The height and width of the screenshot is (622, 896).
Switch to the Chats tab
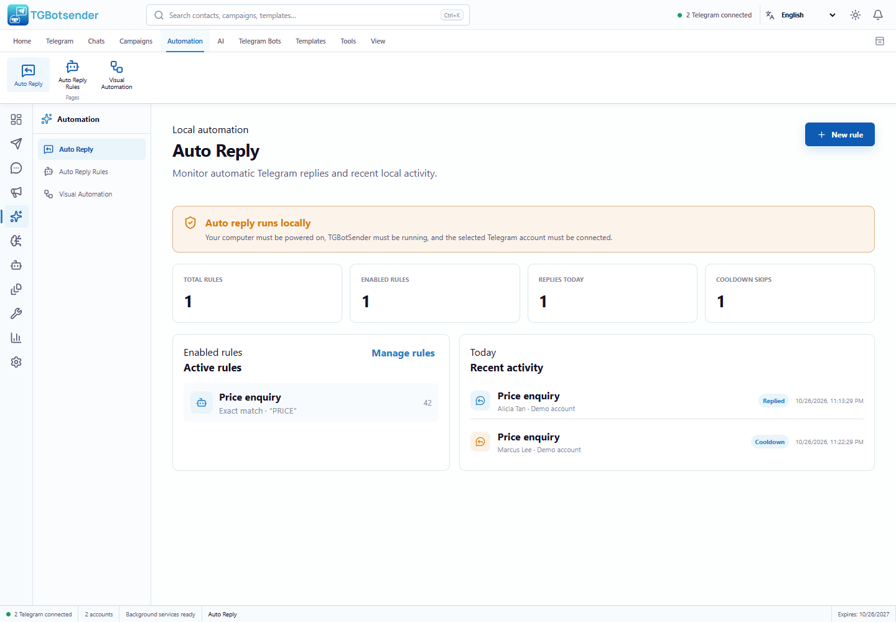(x=96, y=41)
